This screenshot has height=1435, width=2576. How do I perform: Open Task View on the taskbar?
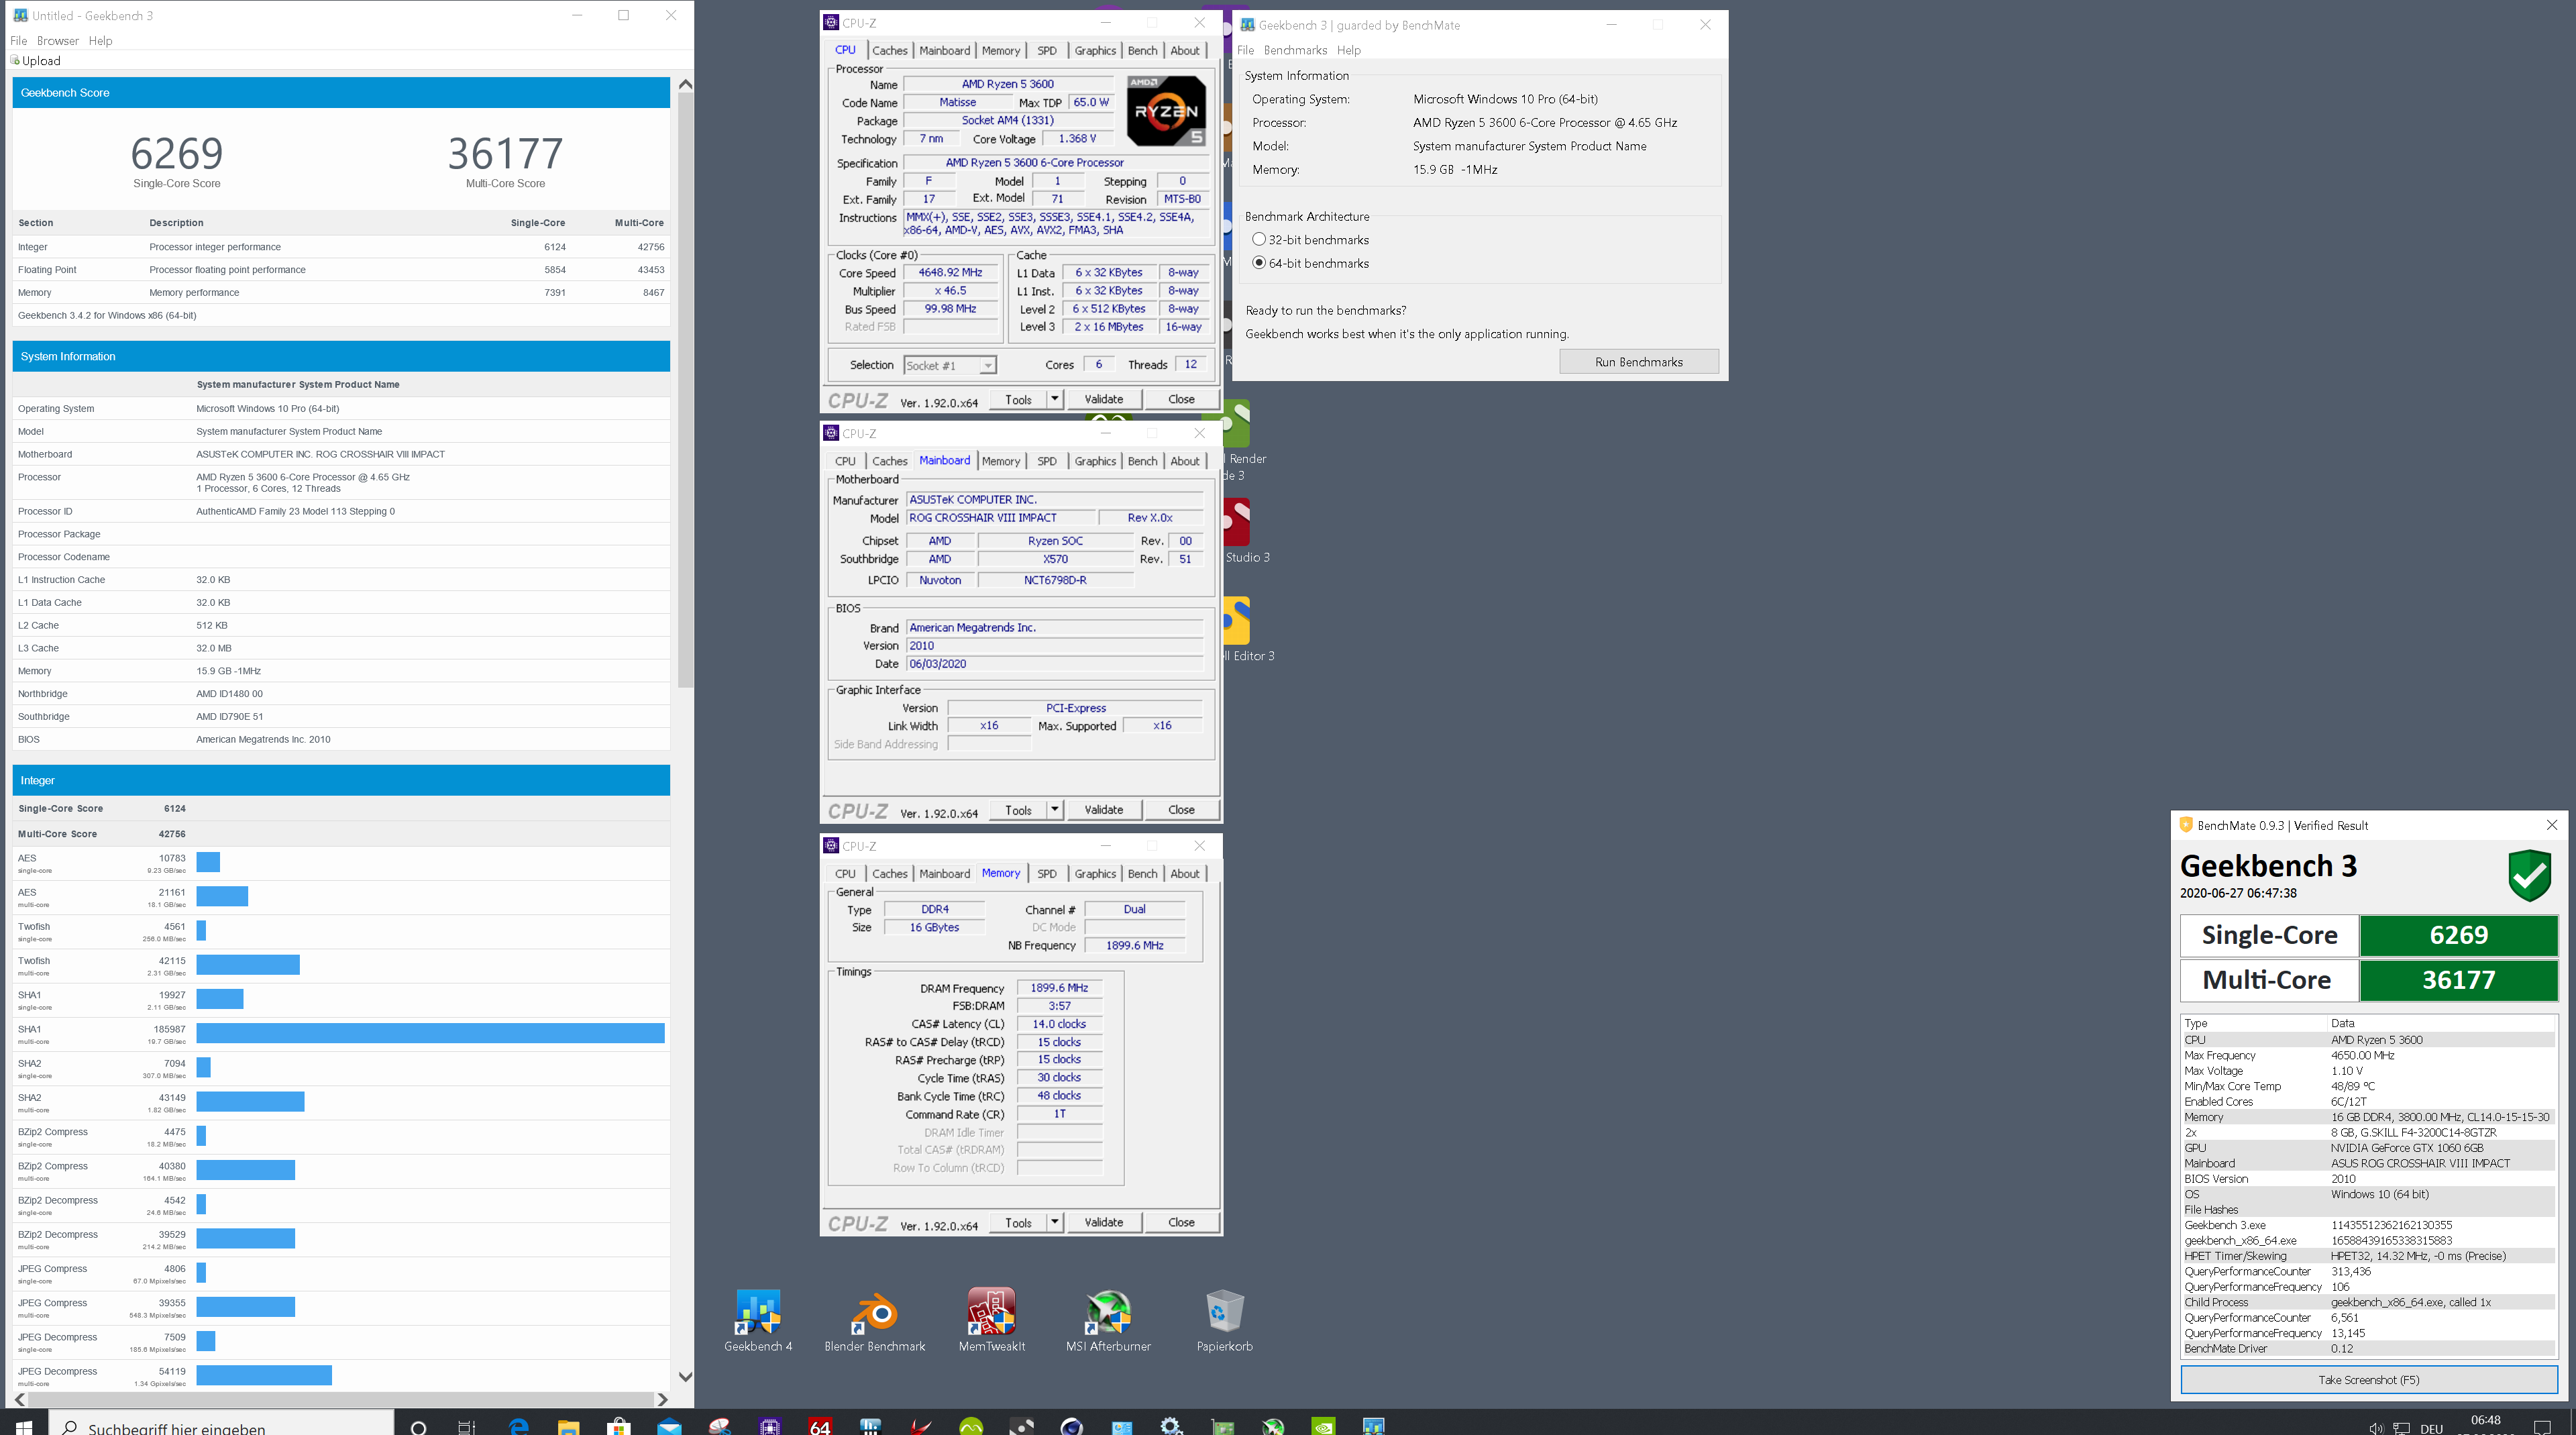coord(466,1427)
